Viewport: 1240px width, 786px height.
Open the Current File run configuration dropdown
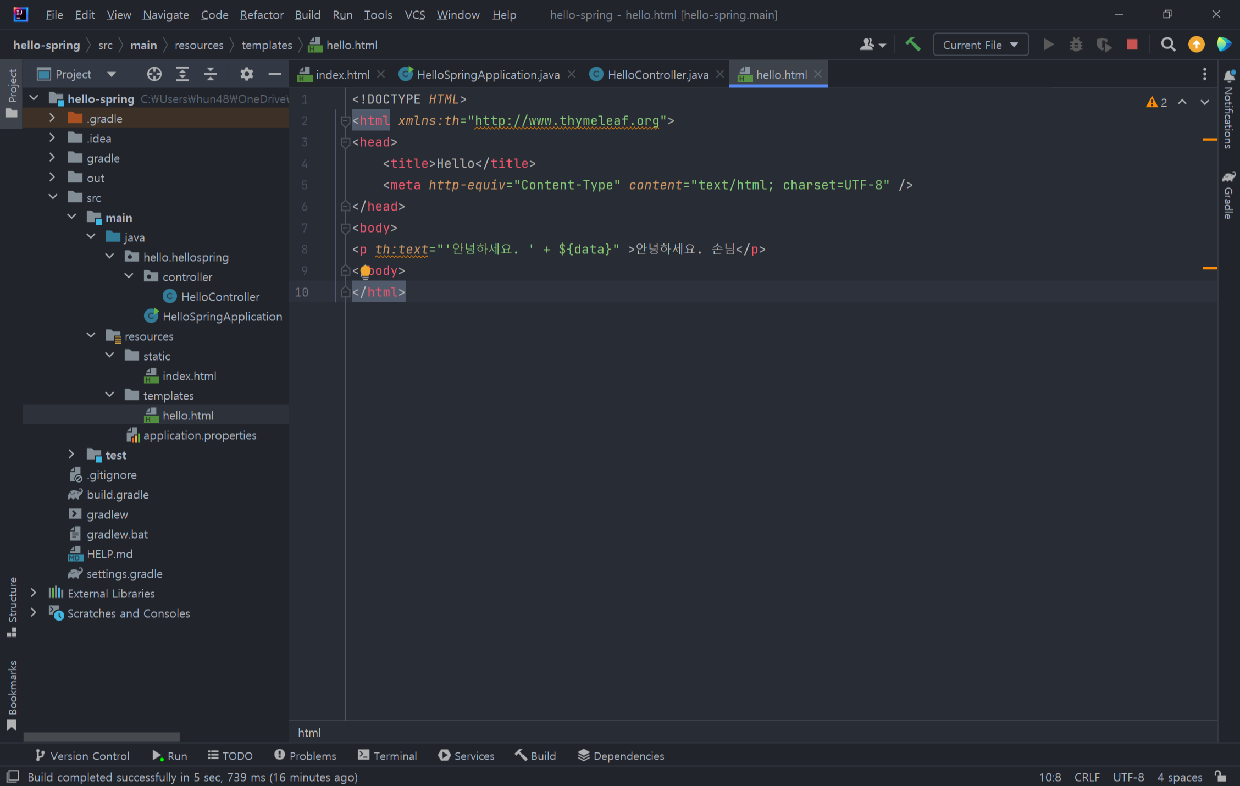point(981,45)
